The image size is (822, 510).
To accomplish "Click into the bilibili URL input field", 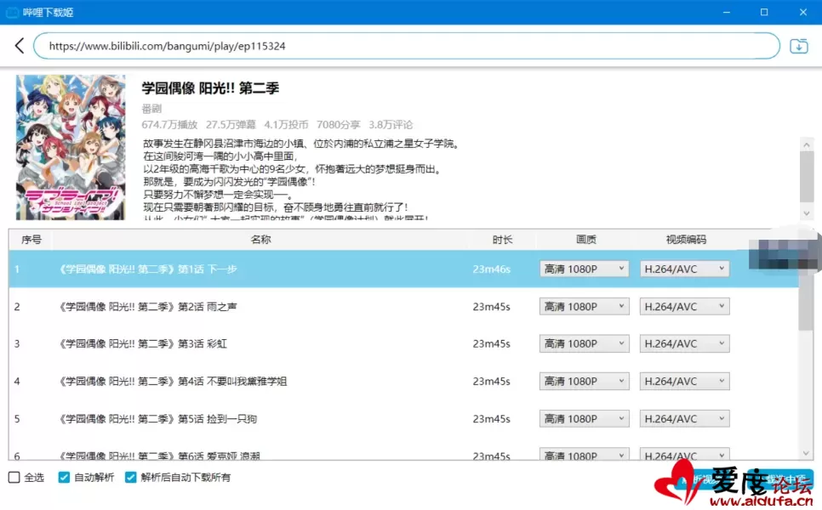I will 406,46.
